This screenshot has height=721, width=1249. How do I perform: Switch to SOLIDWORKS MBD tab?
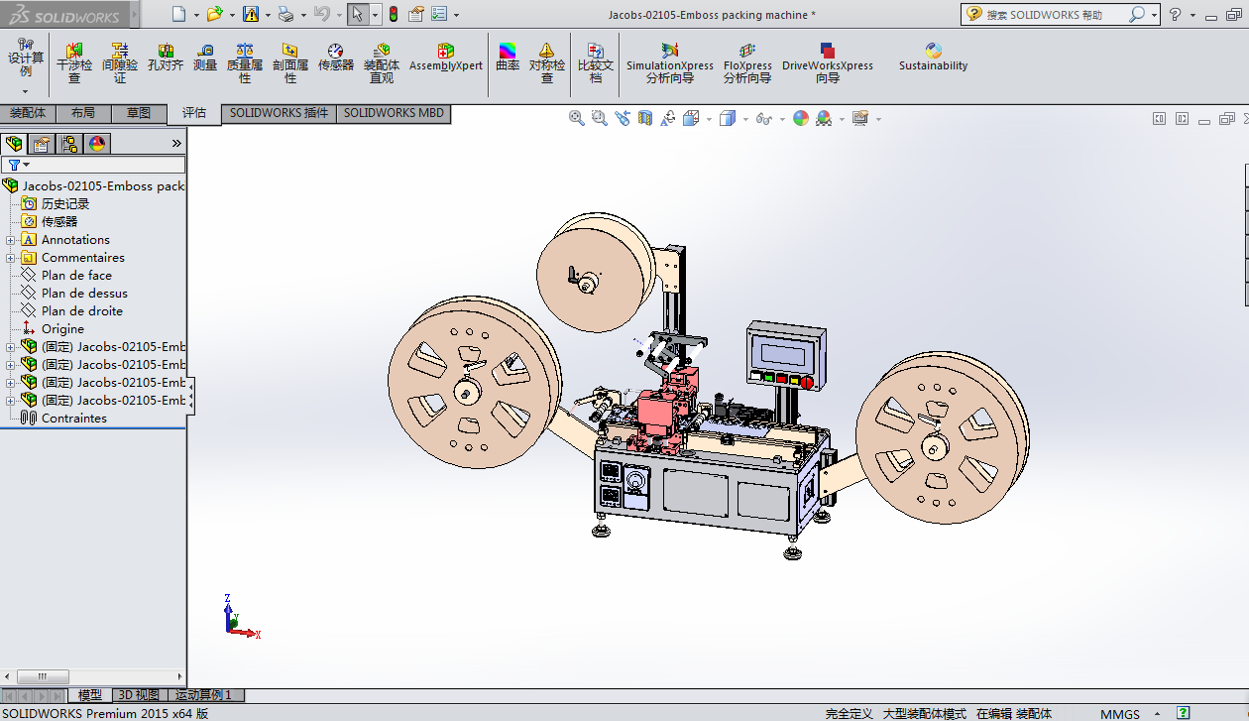(x=394, y=113)
